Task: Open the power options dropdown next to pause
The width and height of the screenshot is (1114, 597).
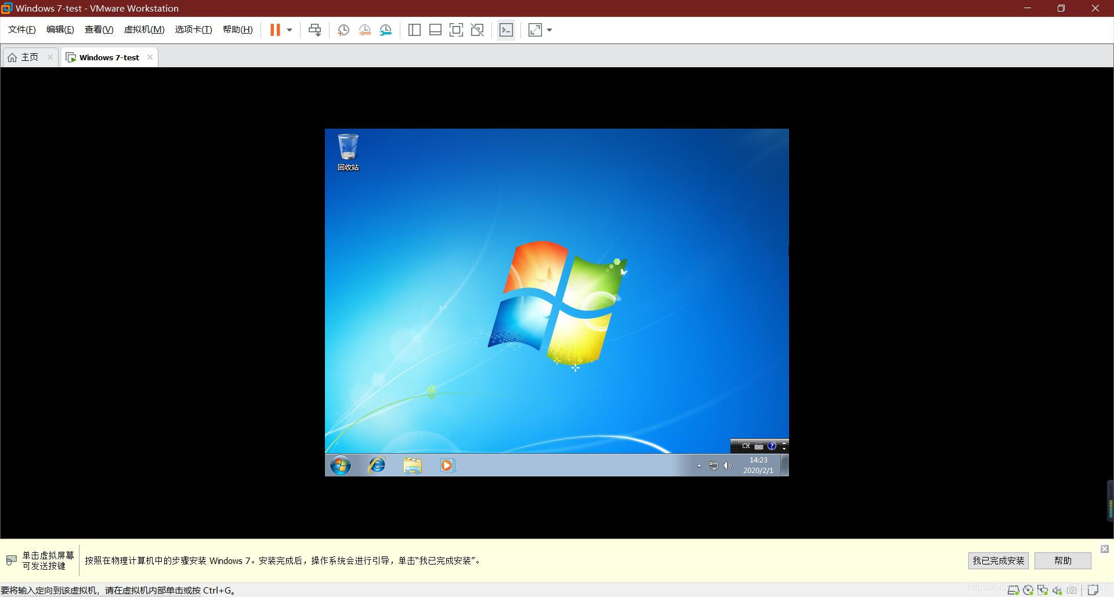Action: tap(290, 30)
